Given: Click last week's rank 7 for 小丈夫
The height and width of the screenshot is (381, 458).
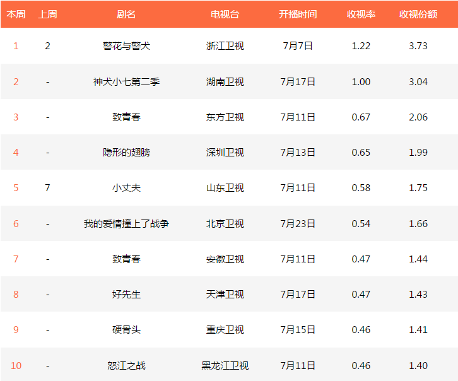Looking at the screenshot, I should point(47,188).
